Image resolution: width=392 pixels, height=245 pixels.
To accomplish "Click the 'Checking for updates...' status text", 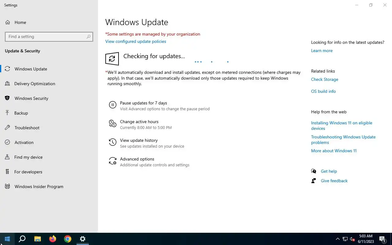I will pyautogui.click(x=154, y=56).
